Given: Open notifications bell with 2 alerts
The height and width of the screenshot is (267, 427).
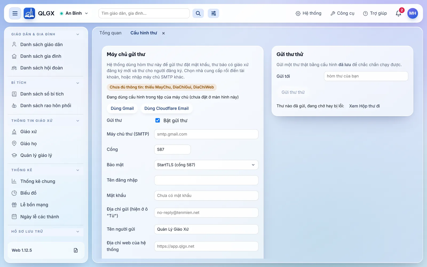Looking at the screenshot, I should 398,13.
